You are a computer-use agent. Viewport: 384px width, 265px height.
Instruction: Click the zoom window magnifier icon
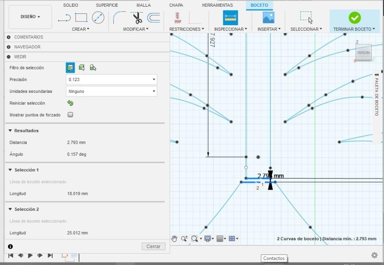[x=184, y=239]
